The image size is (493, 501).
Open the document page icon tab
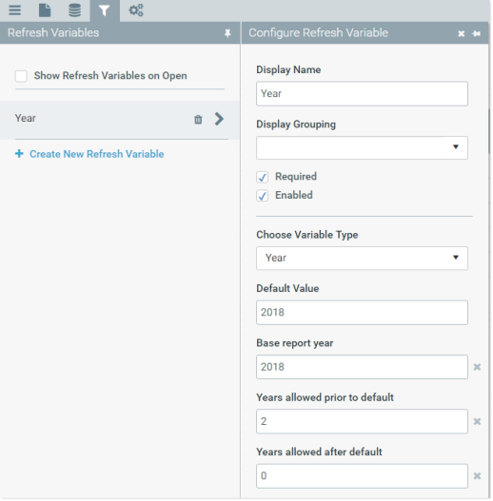45,10
